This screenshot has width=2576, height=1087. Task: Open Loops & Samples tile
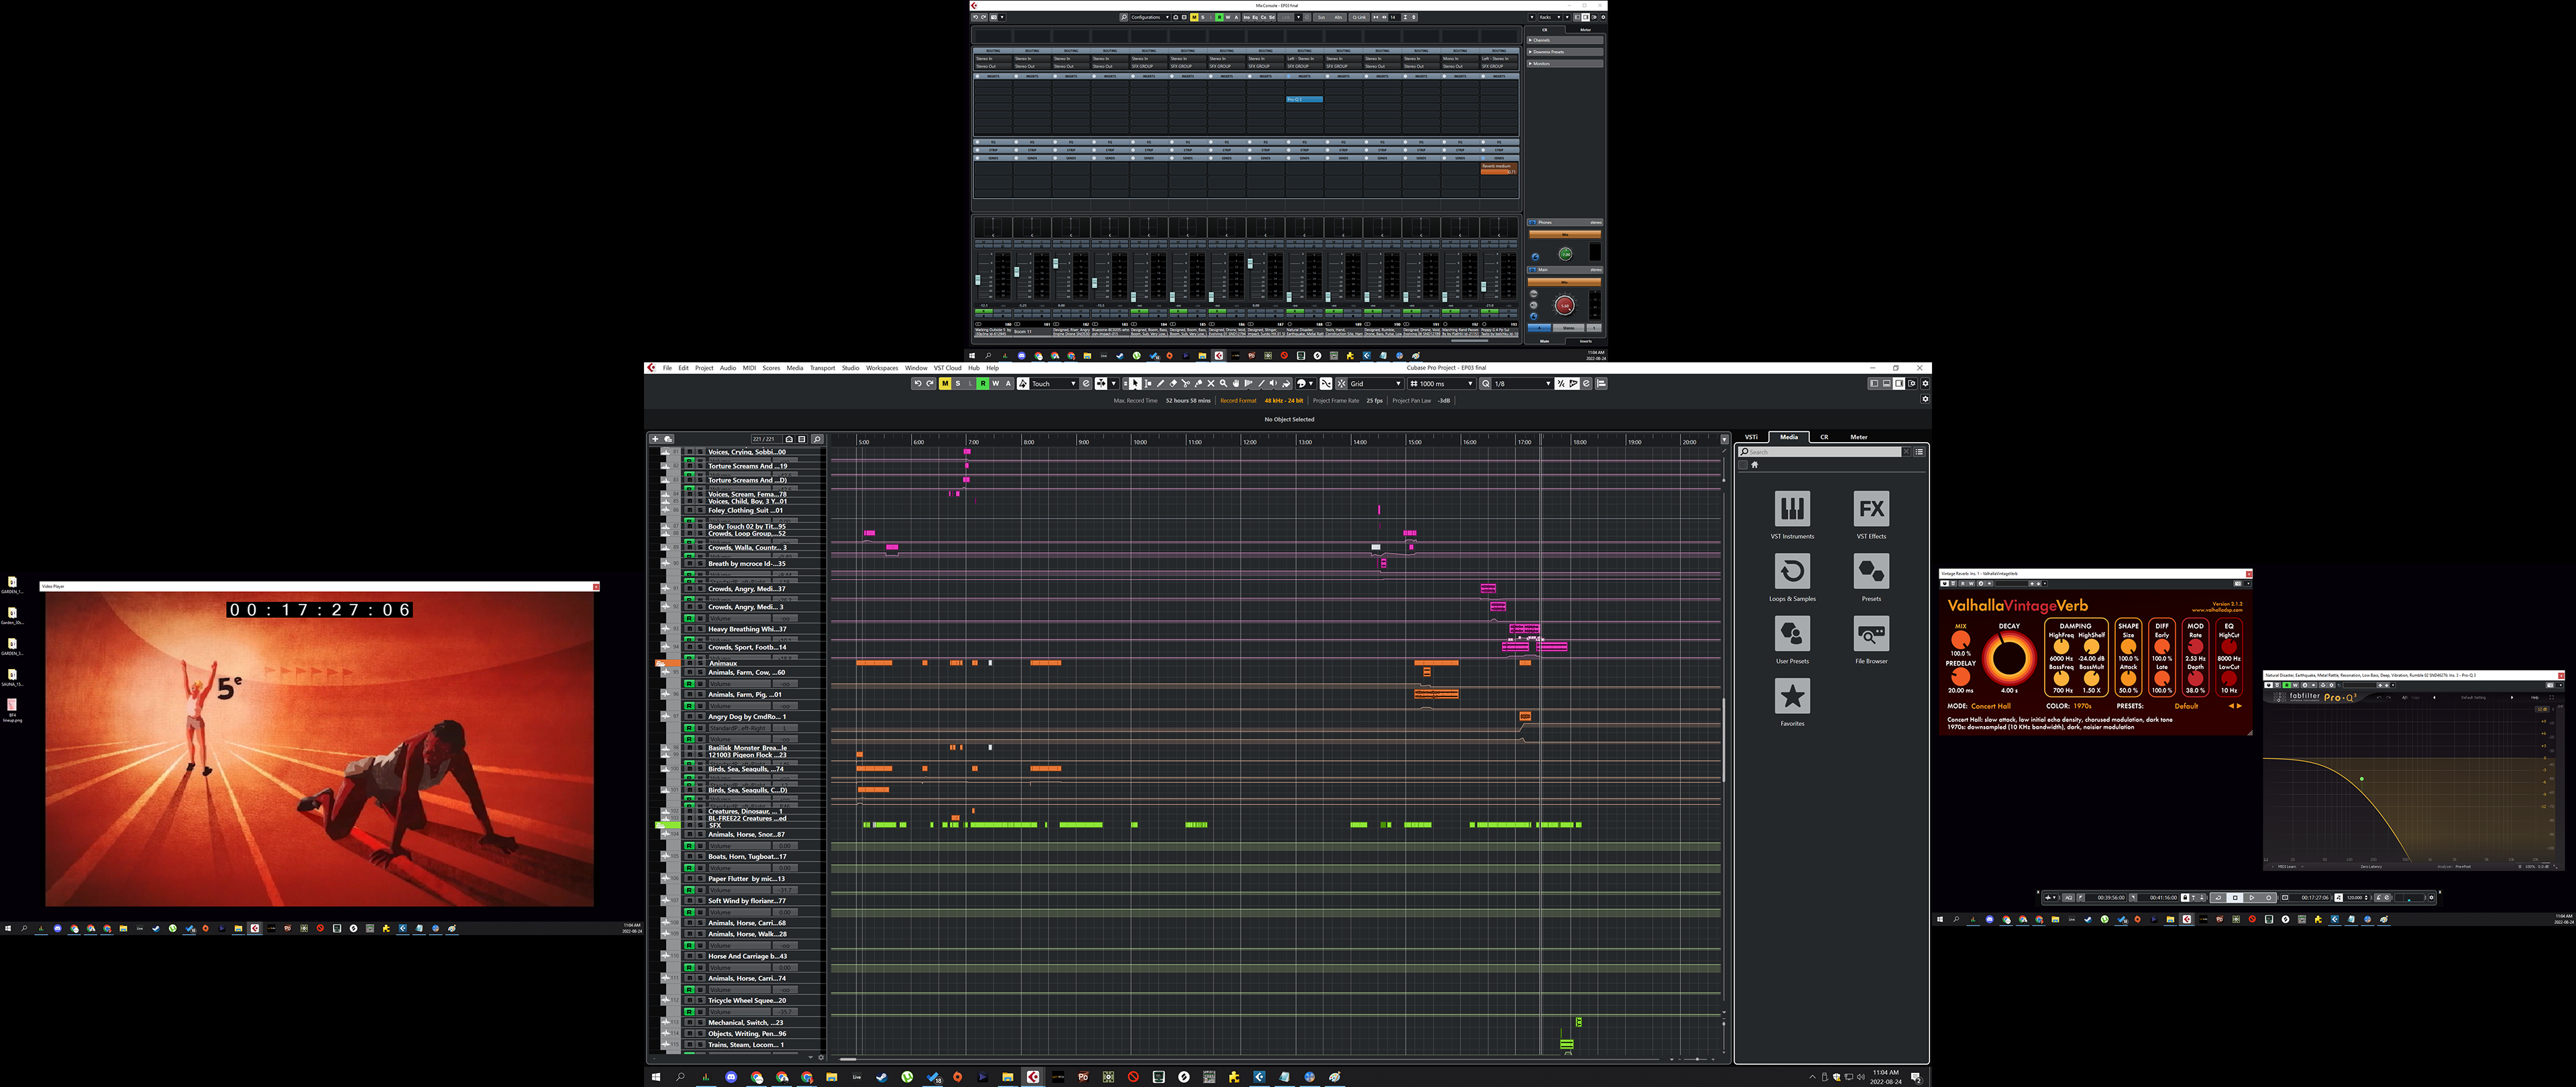point(1792,572)
